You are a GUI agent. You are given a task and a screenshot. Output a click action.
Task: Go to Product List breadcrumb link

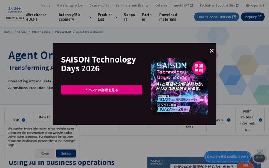tap(63, 32)
